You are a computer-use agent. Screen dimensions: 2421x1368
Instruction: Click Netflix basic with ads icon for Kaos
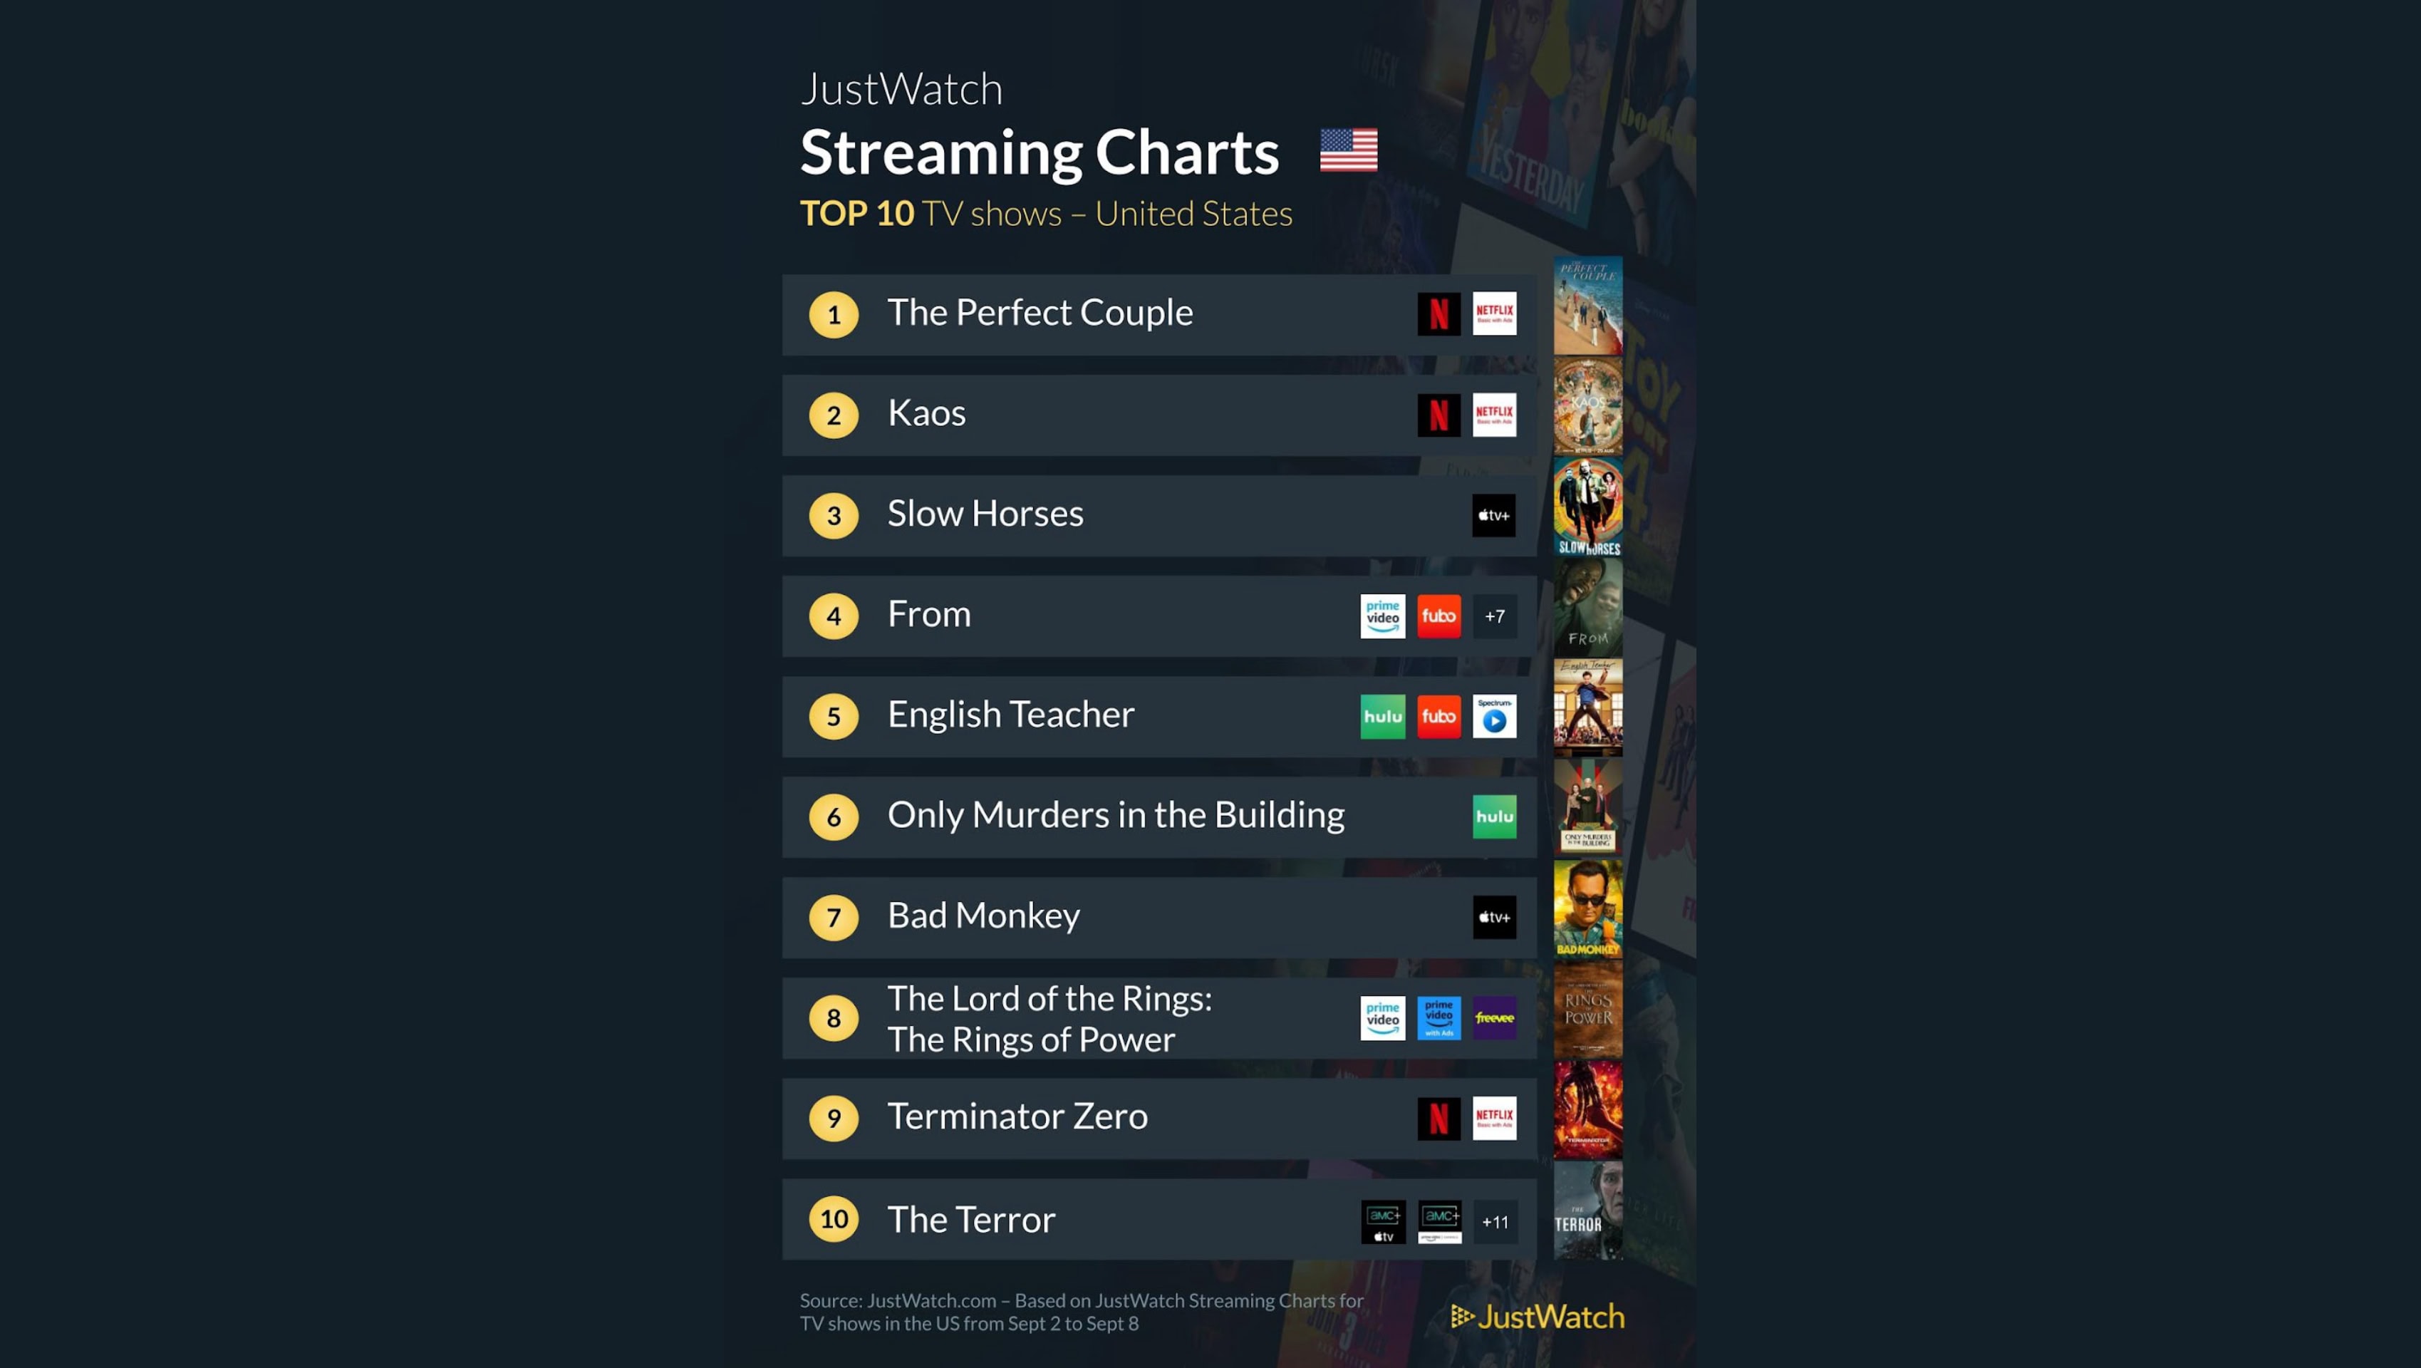(1493, 415)
